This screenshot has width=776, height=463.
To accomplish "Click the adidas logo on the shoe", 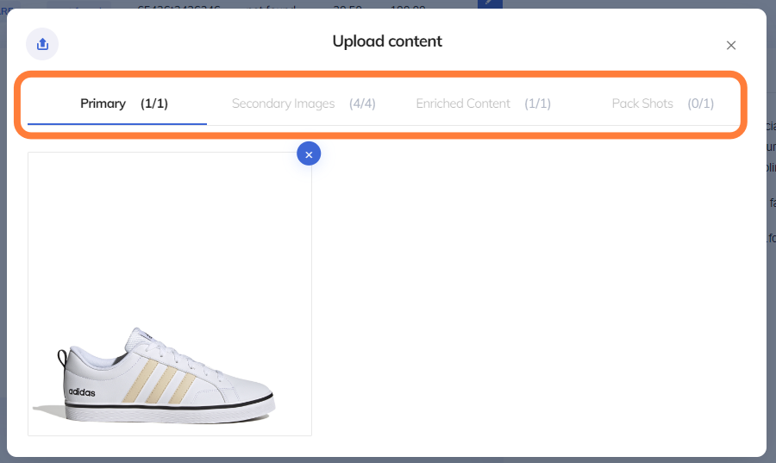I will (x=82, y=391).
